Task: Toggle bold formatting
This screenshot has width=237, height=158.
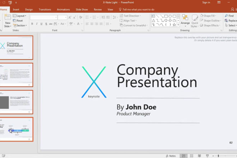Action: [x=32, y=24]
